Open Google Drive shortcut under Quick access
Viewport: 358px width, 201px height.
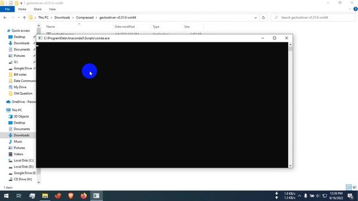point(22,68)
